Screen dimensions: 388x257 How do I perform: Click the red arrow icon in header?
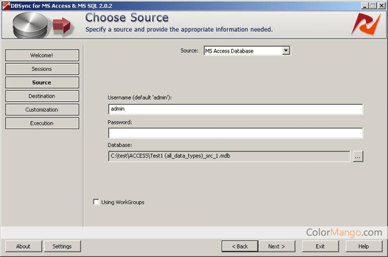pyautogui.click(x=62, y=25)
